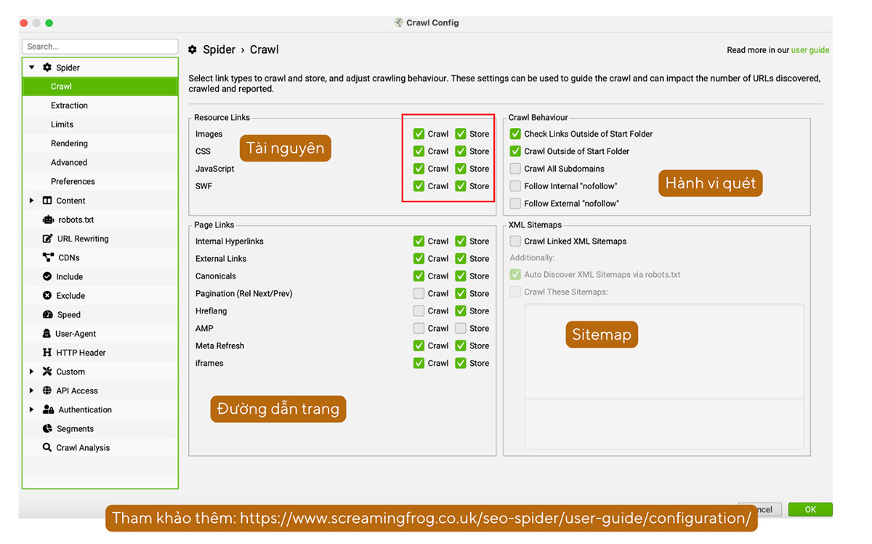The image size is (872, 544).
Task: Enable Follow External "nofollow"
Action: 515,204
